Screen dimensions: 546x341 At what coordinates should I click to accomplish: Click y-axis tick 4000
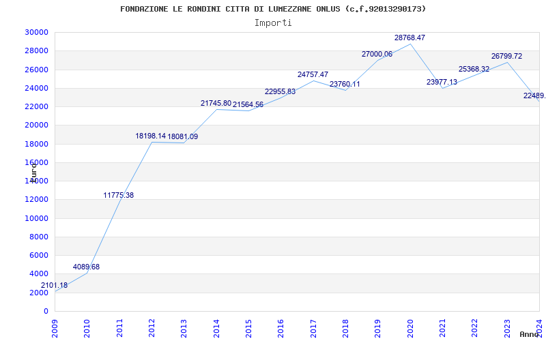(39, 274)
